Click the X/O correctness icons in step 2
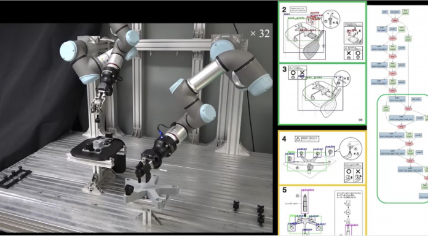Image resolution: width=428 pixels, height=236 pixels. pos(353,54)
